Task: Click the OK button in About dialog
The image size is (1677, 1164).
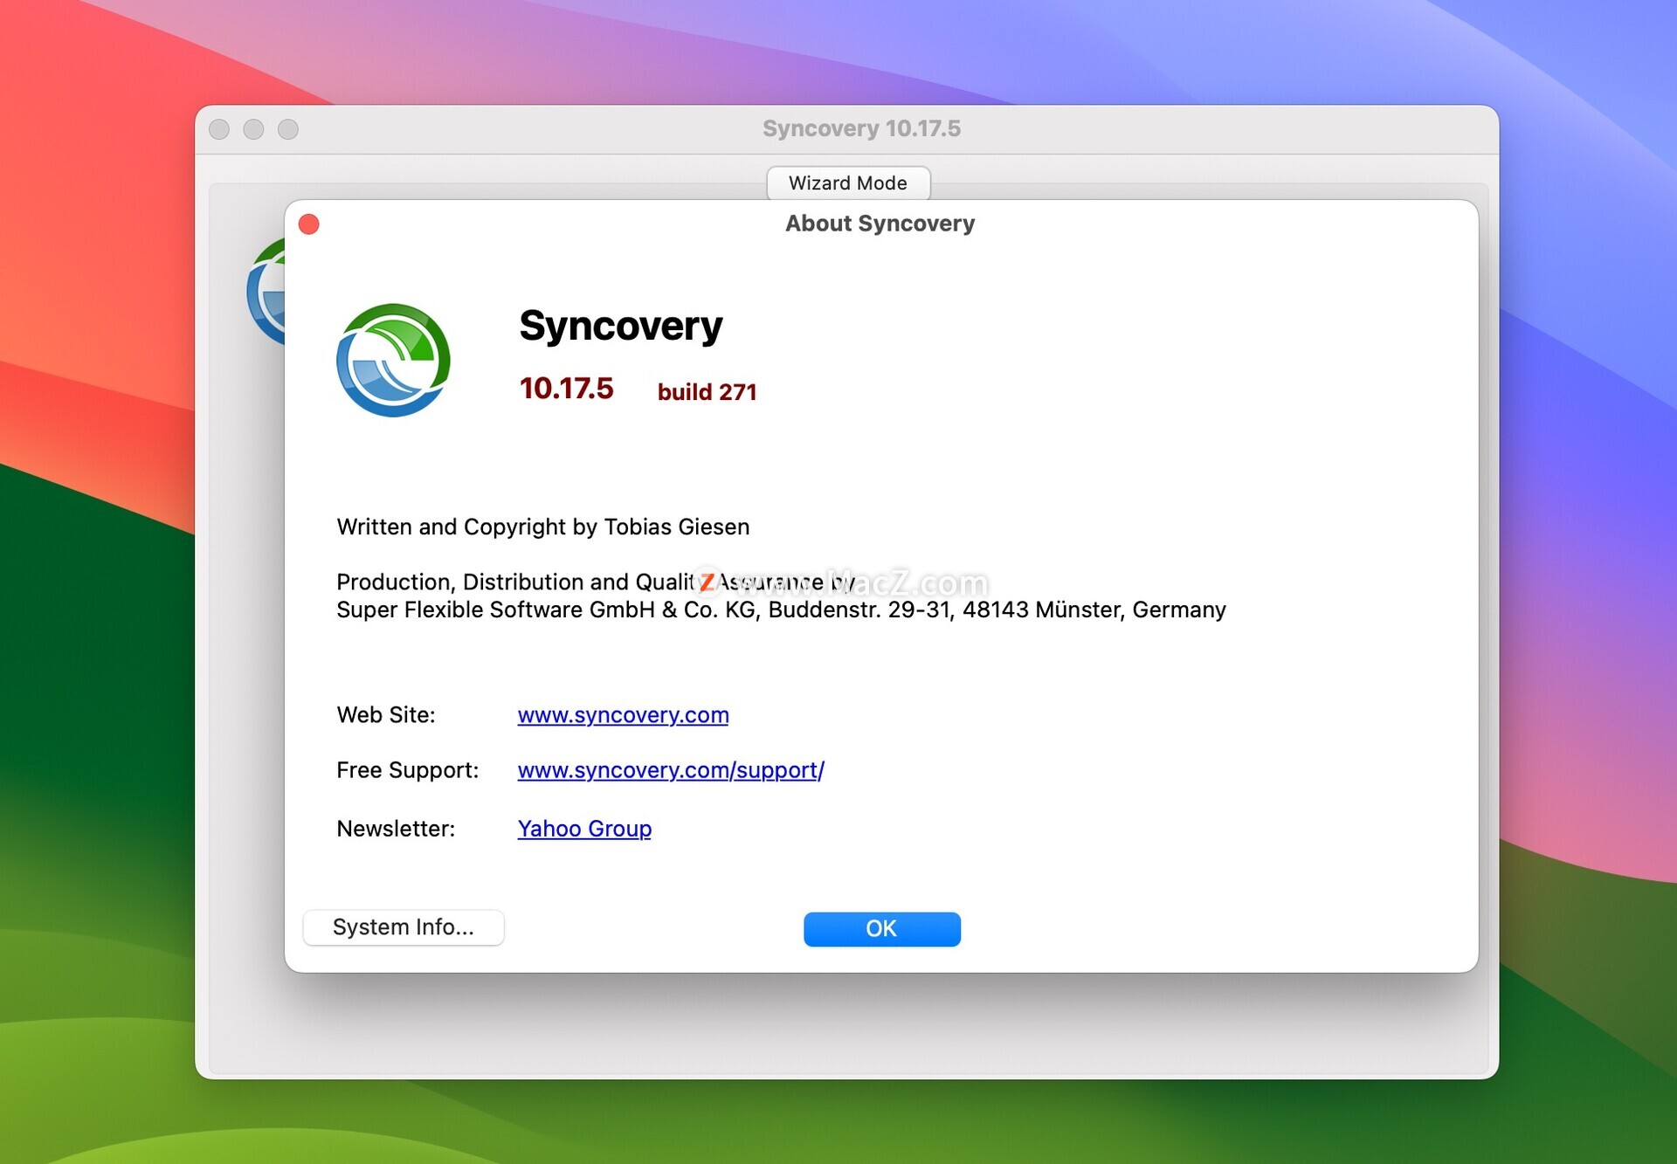Action: tap(881, 928)
